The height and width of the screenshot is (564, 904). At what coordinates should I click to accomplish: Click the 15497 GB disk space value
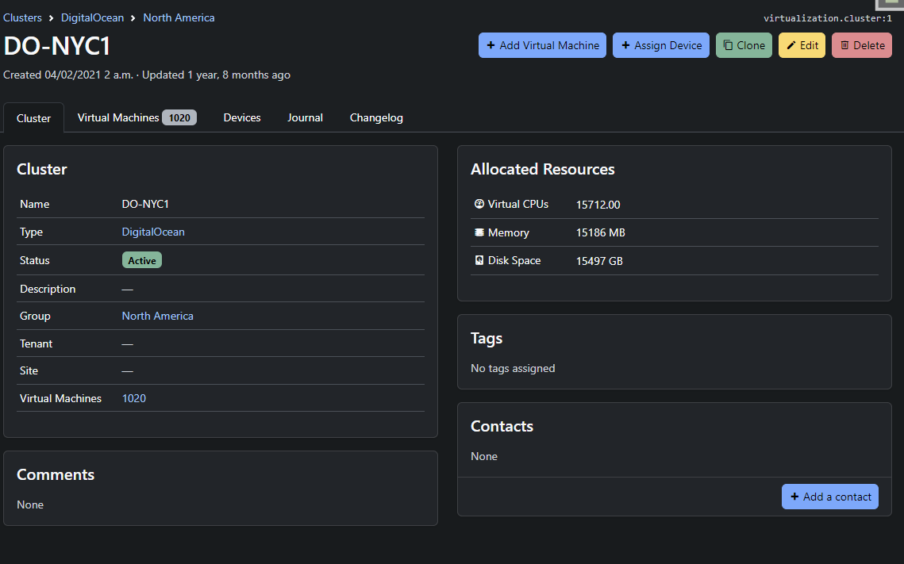tap(599, 261)
